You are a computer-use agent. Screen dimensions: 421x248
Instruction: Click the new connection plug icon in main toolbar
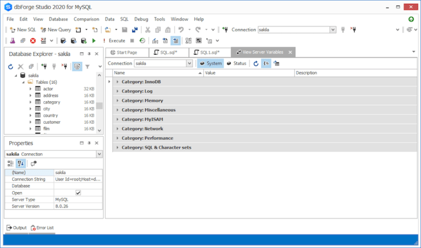point(225,30)
